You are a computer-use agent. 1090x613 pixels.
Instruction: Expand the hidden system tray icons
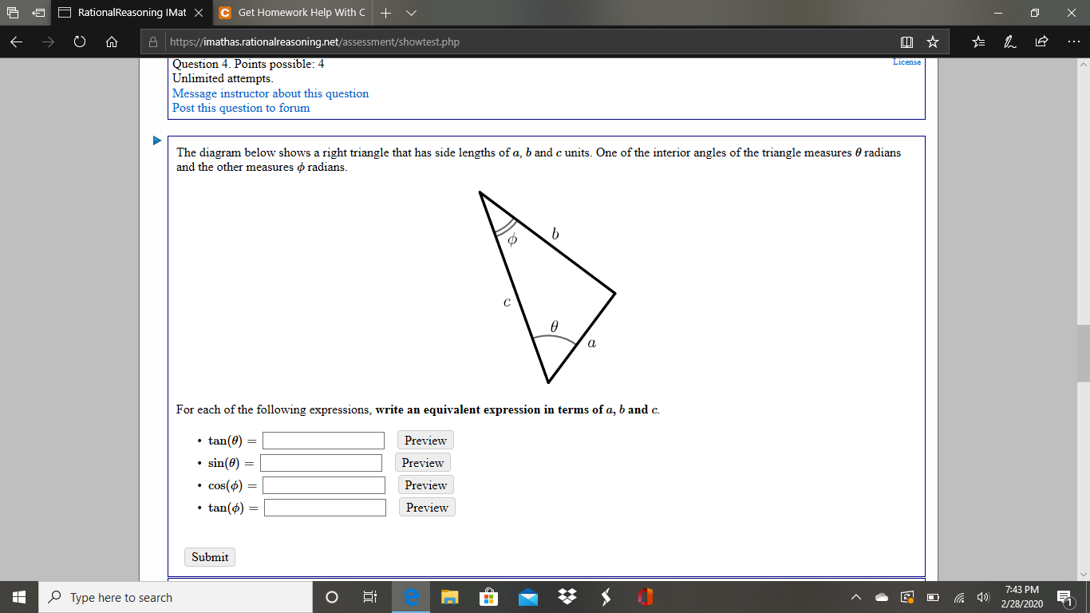pyautogui.click(x=855, y=597)
